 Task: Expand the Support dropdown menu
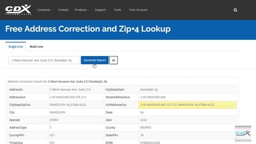(x=101, y=10)
